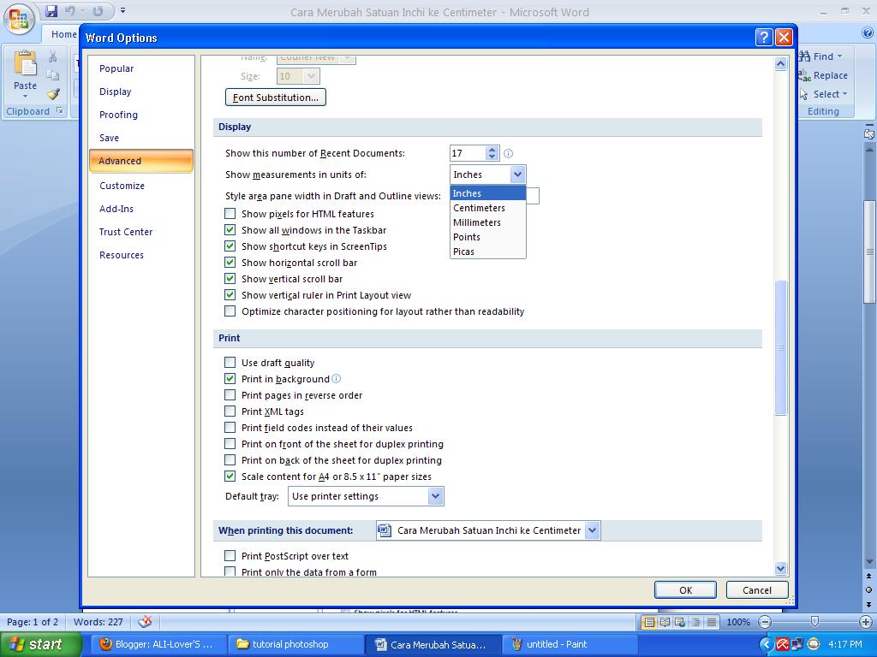Screen dimensions: 877x657
Task: Uncheck Show horizontal scroll bar
Action: tap(230, 262)
